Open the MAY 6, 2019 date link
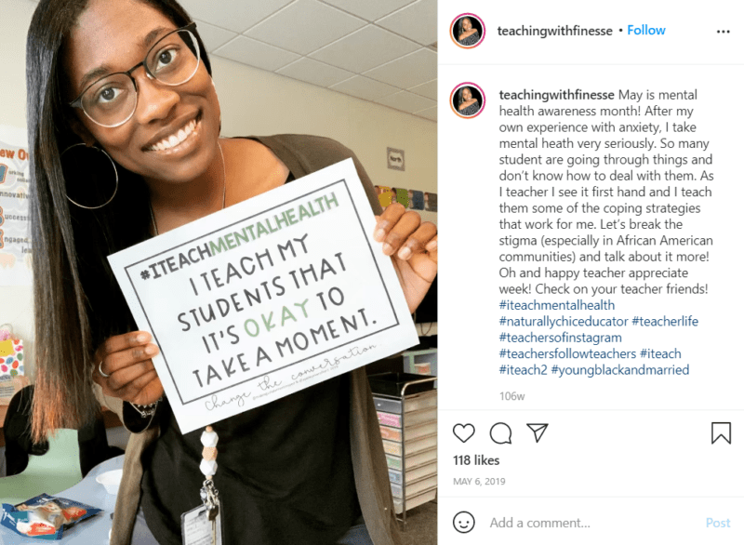 click(479, 482)
